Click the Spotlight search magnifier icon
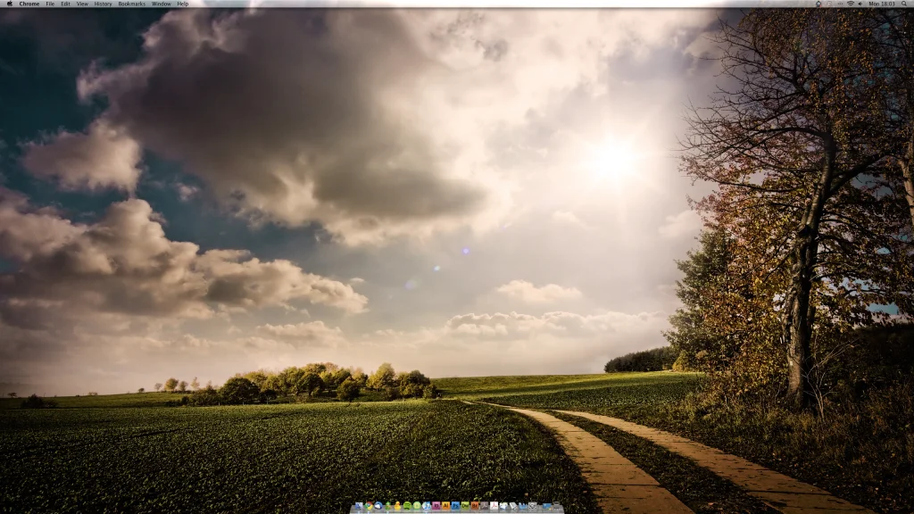The width and height of the screenshot is (914, 514). pos(904,4)
